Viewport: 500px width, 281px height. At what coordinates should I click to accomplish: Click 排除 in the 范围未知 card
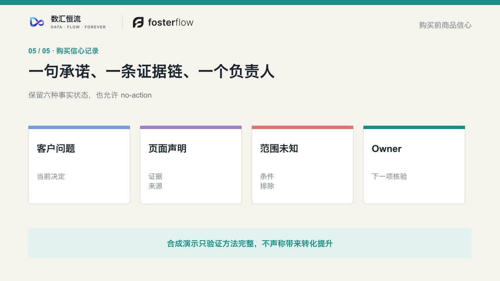click(x=267, y=186)
